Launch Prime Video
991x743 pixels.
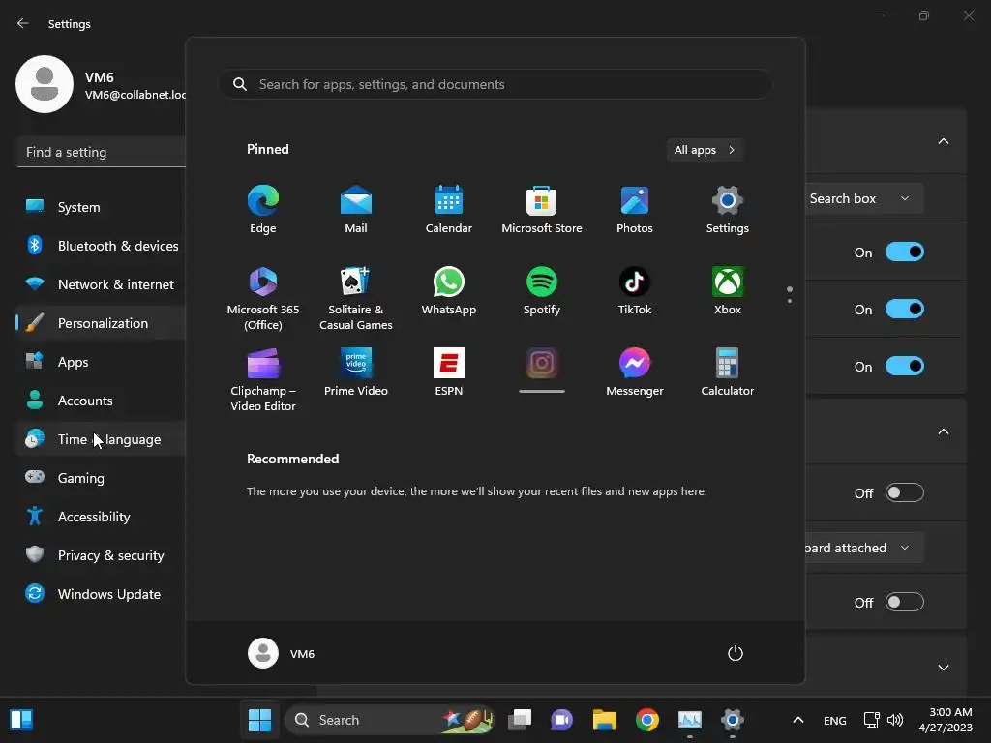point(356,372)
